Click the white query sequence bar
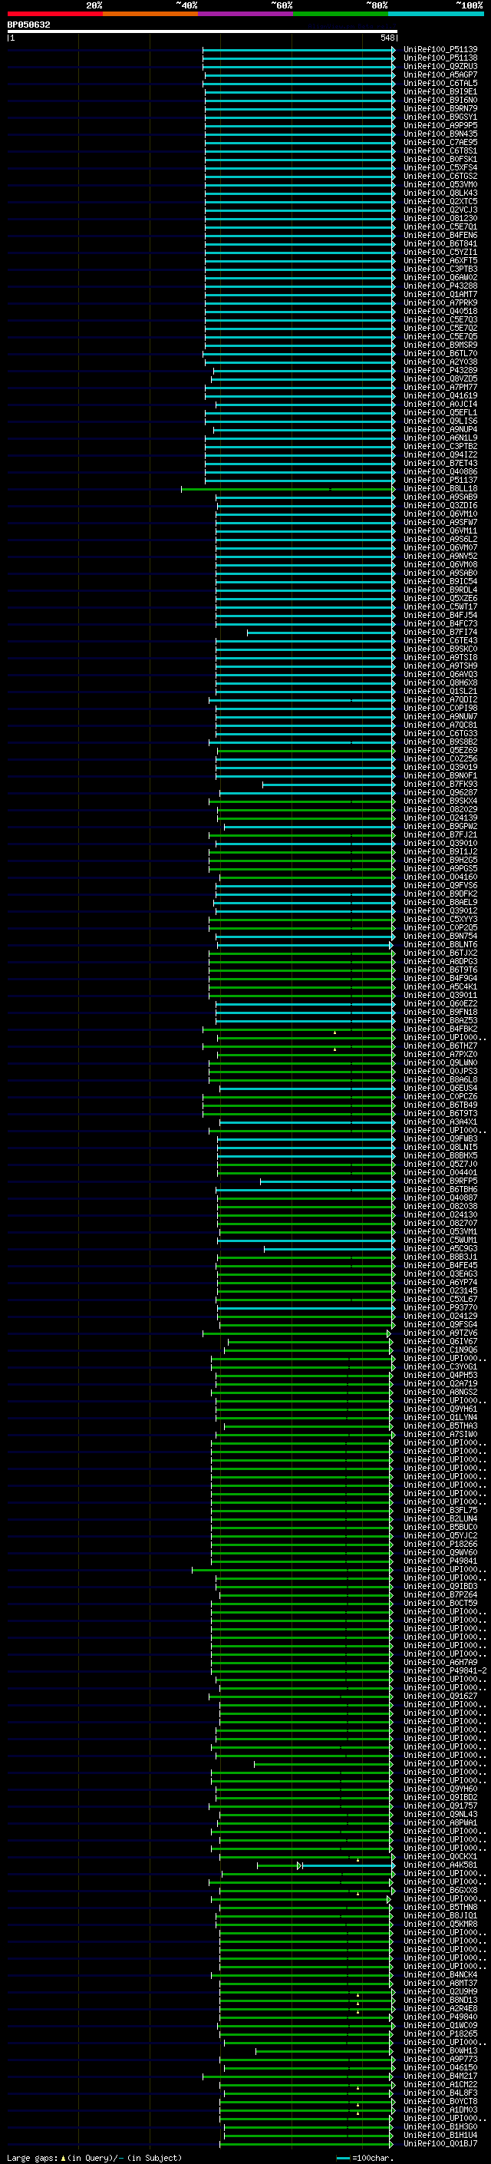The image size is (491, 2164). coord(203,31)
